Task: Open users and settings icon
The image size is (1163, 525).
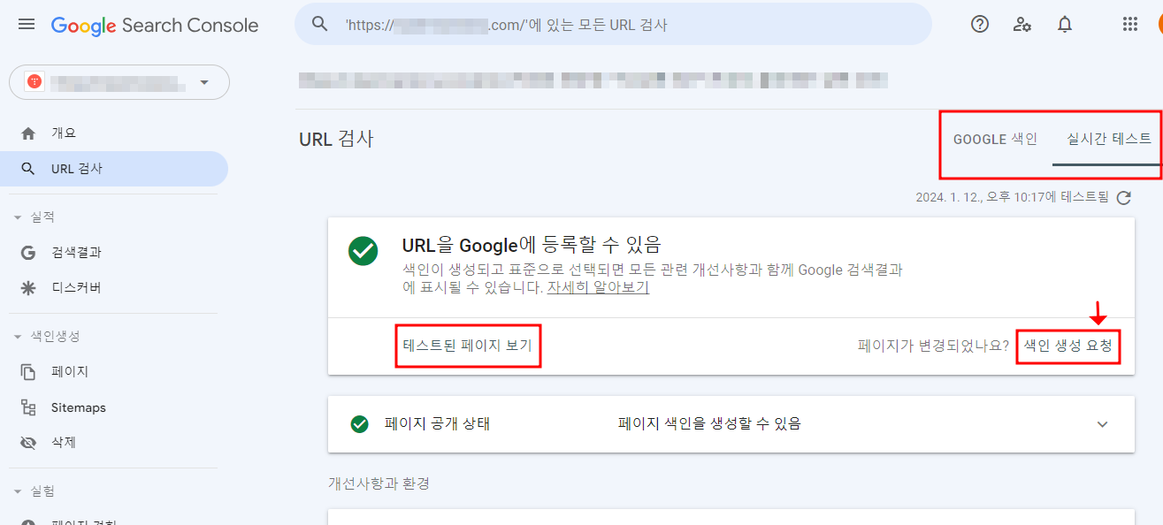Action: tap(1022, 25)
